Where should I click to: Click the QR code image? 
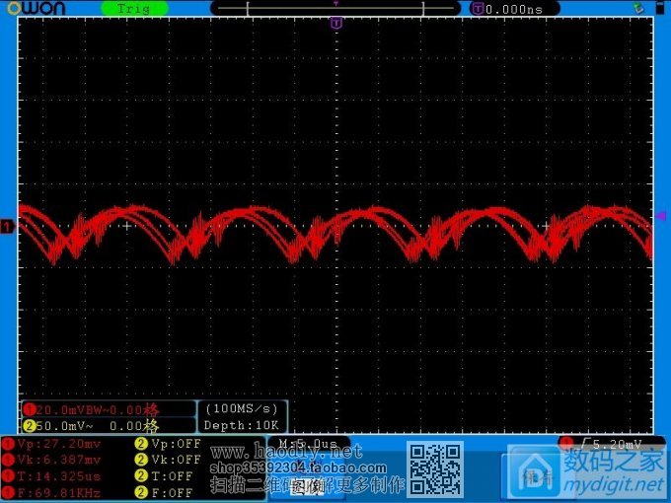pos(435,469)
